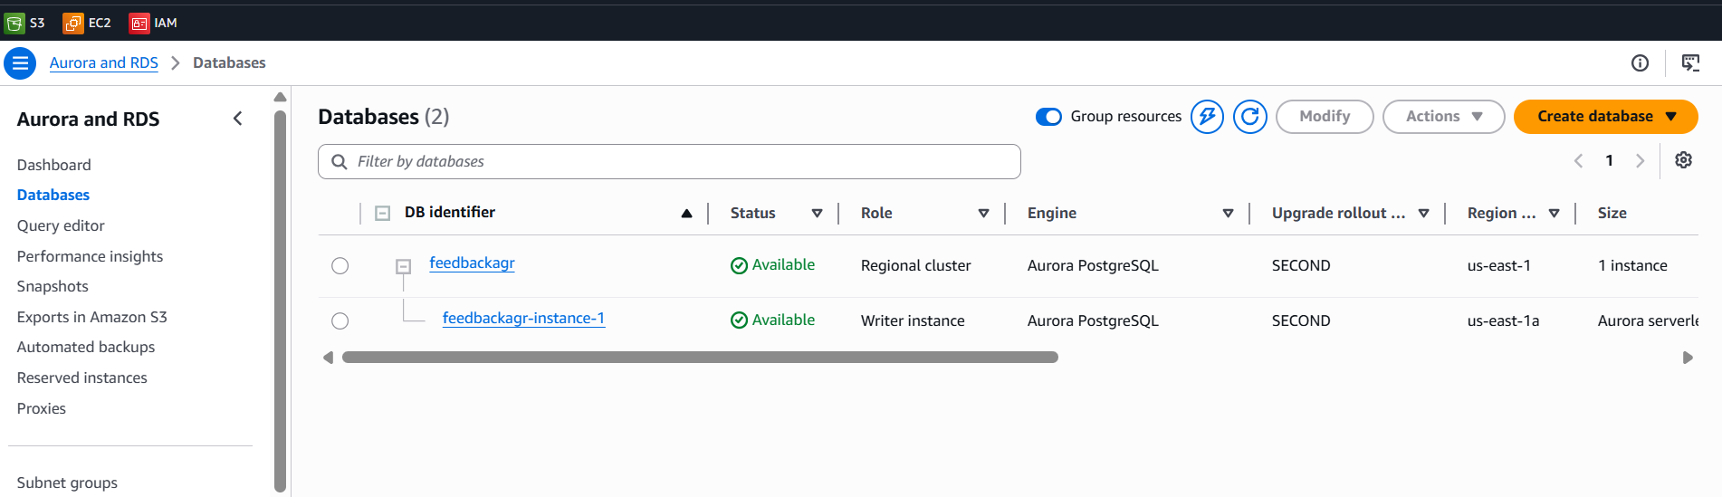Click the lightning bolt quick action icon
The height and width of the screenshot is (497, 1722).
(1207, 117)
